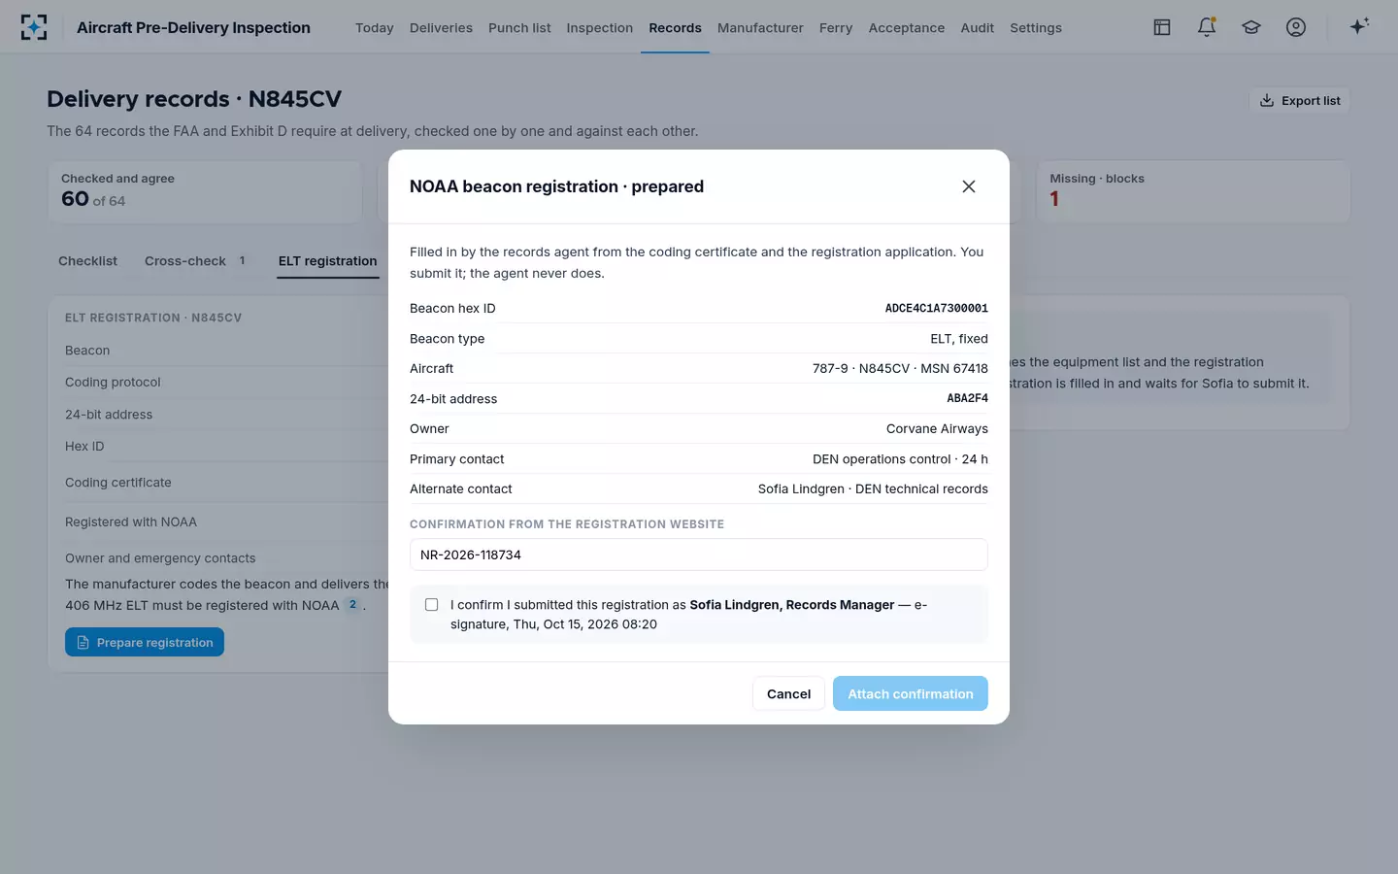Viewport: 1398px width, 874px height.
Task: Click the Export list download icon
Action: click(x=1267, y=100)
